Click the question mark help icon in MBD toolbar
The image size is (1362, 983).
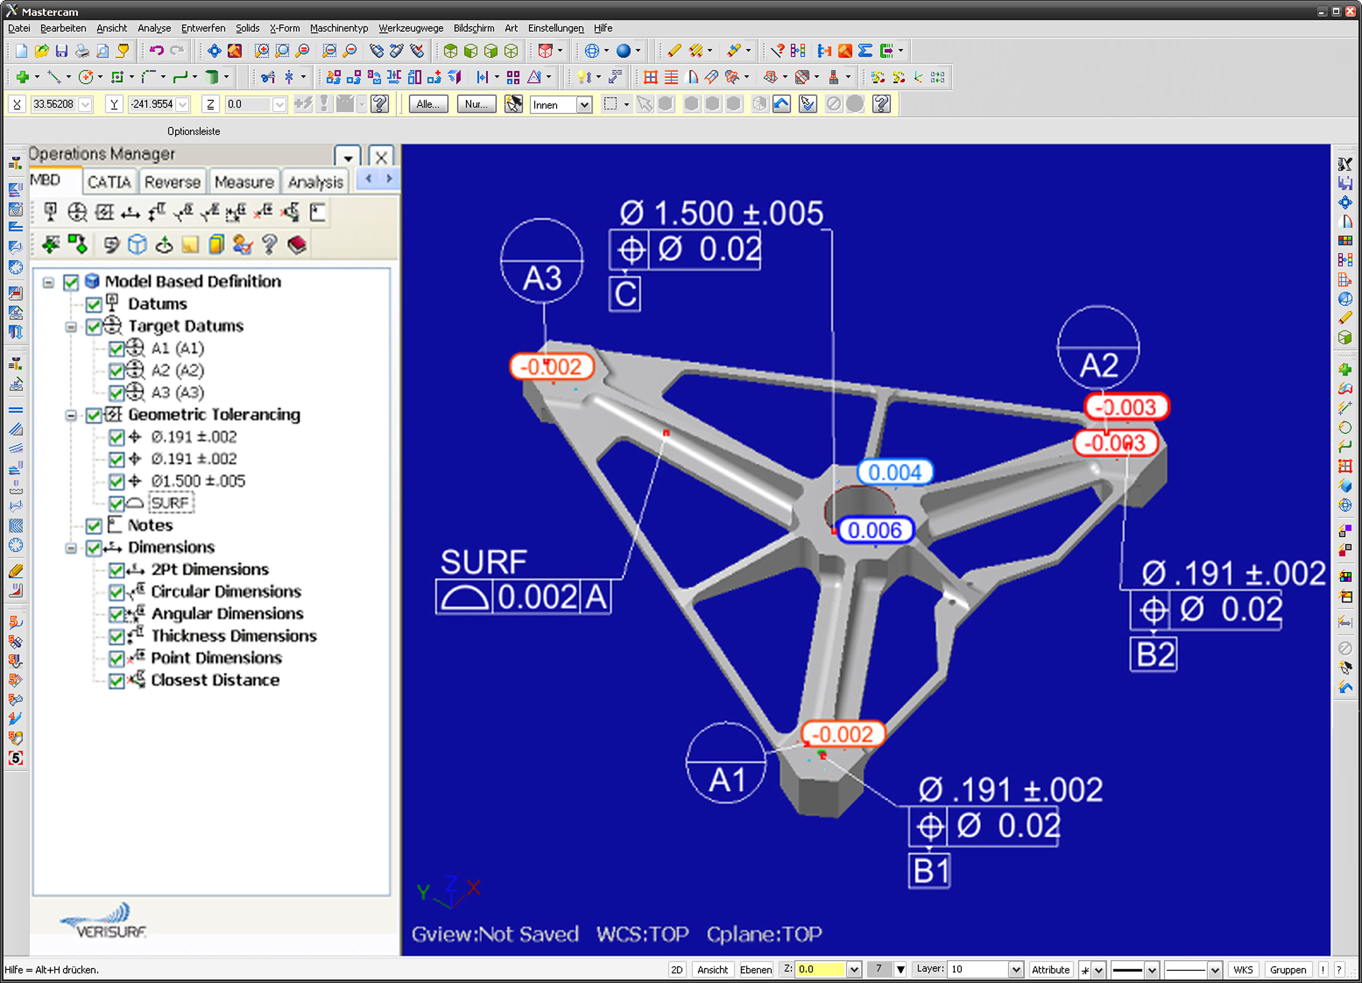coord(270,244)
